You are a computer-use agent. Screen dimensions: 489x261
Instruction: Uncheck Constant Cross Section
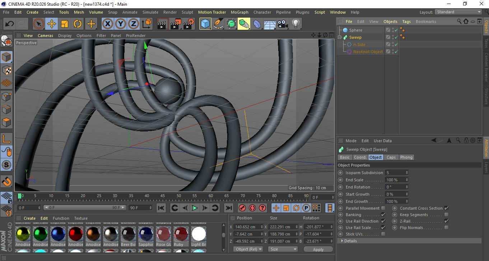[x=446, y=208]
